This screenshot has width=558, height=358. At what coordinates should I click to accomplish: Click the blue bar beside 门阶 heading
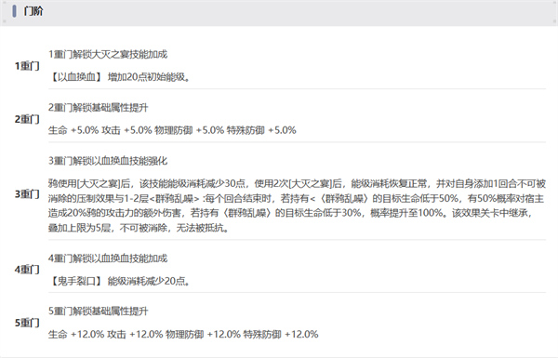[14, 11]
